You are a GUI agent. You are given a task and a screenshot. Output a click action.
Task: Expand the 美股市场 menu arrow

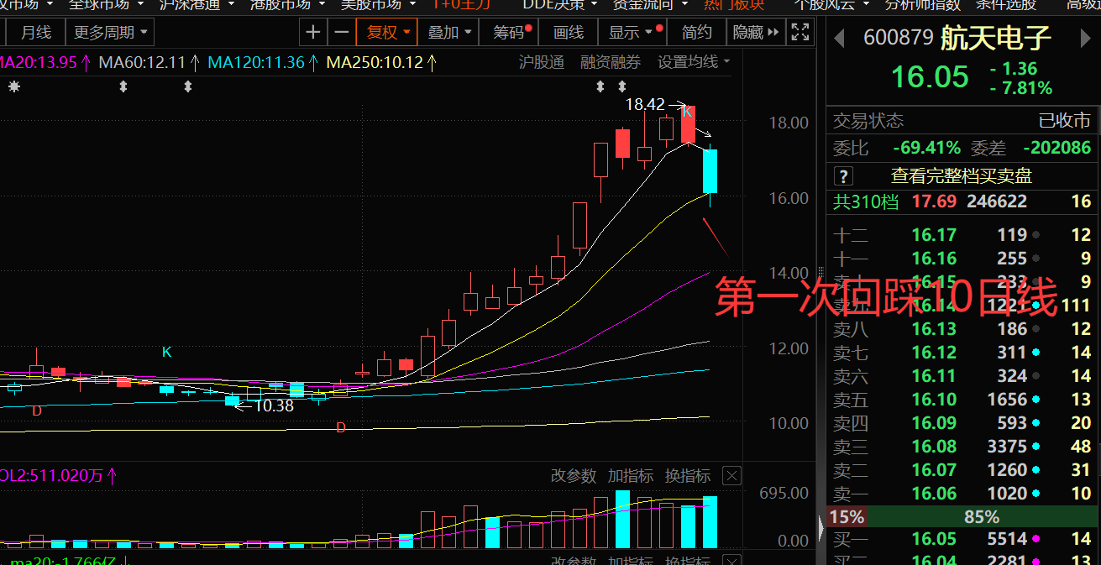[412, 4]
